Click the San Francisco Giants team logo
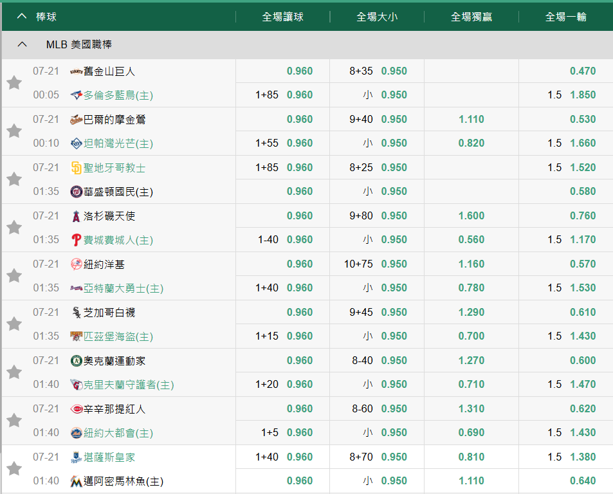Image resolution: width=613 pixels, height=494 pixels. [x=77, y=71]
